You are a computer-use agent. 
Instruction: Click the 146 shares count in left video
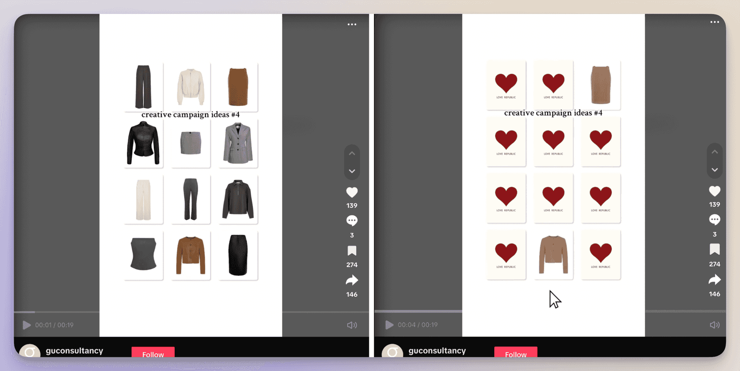[352, 294]
